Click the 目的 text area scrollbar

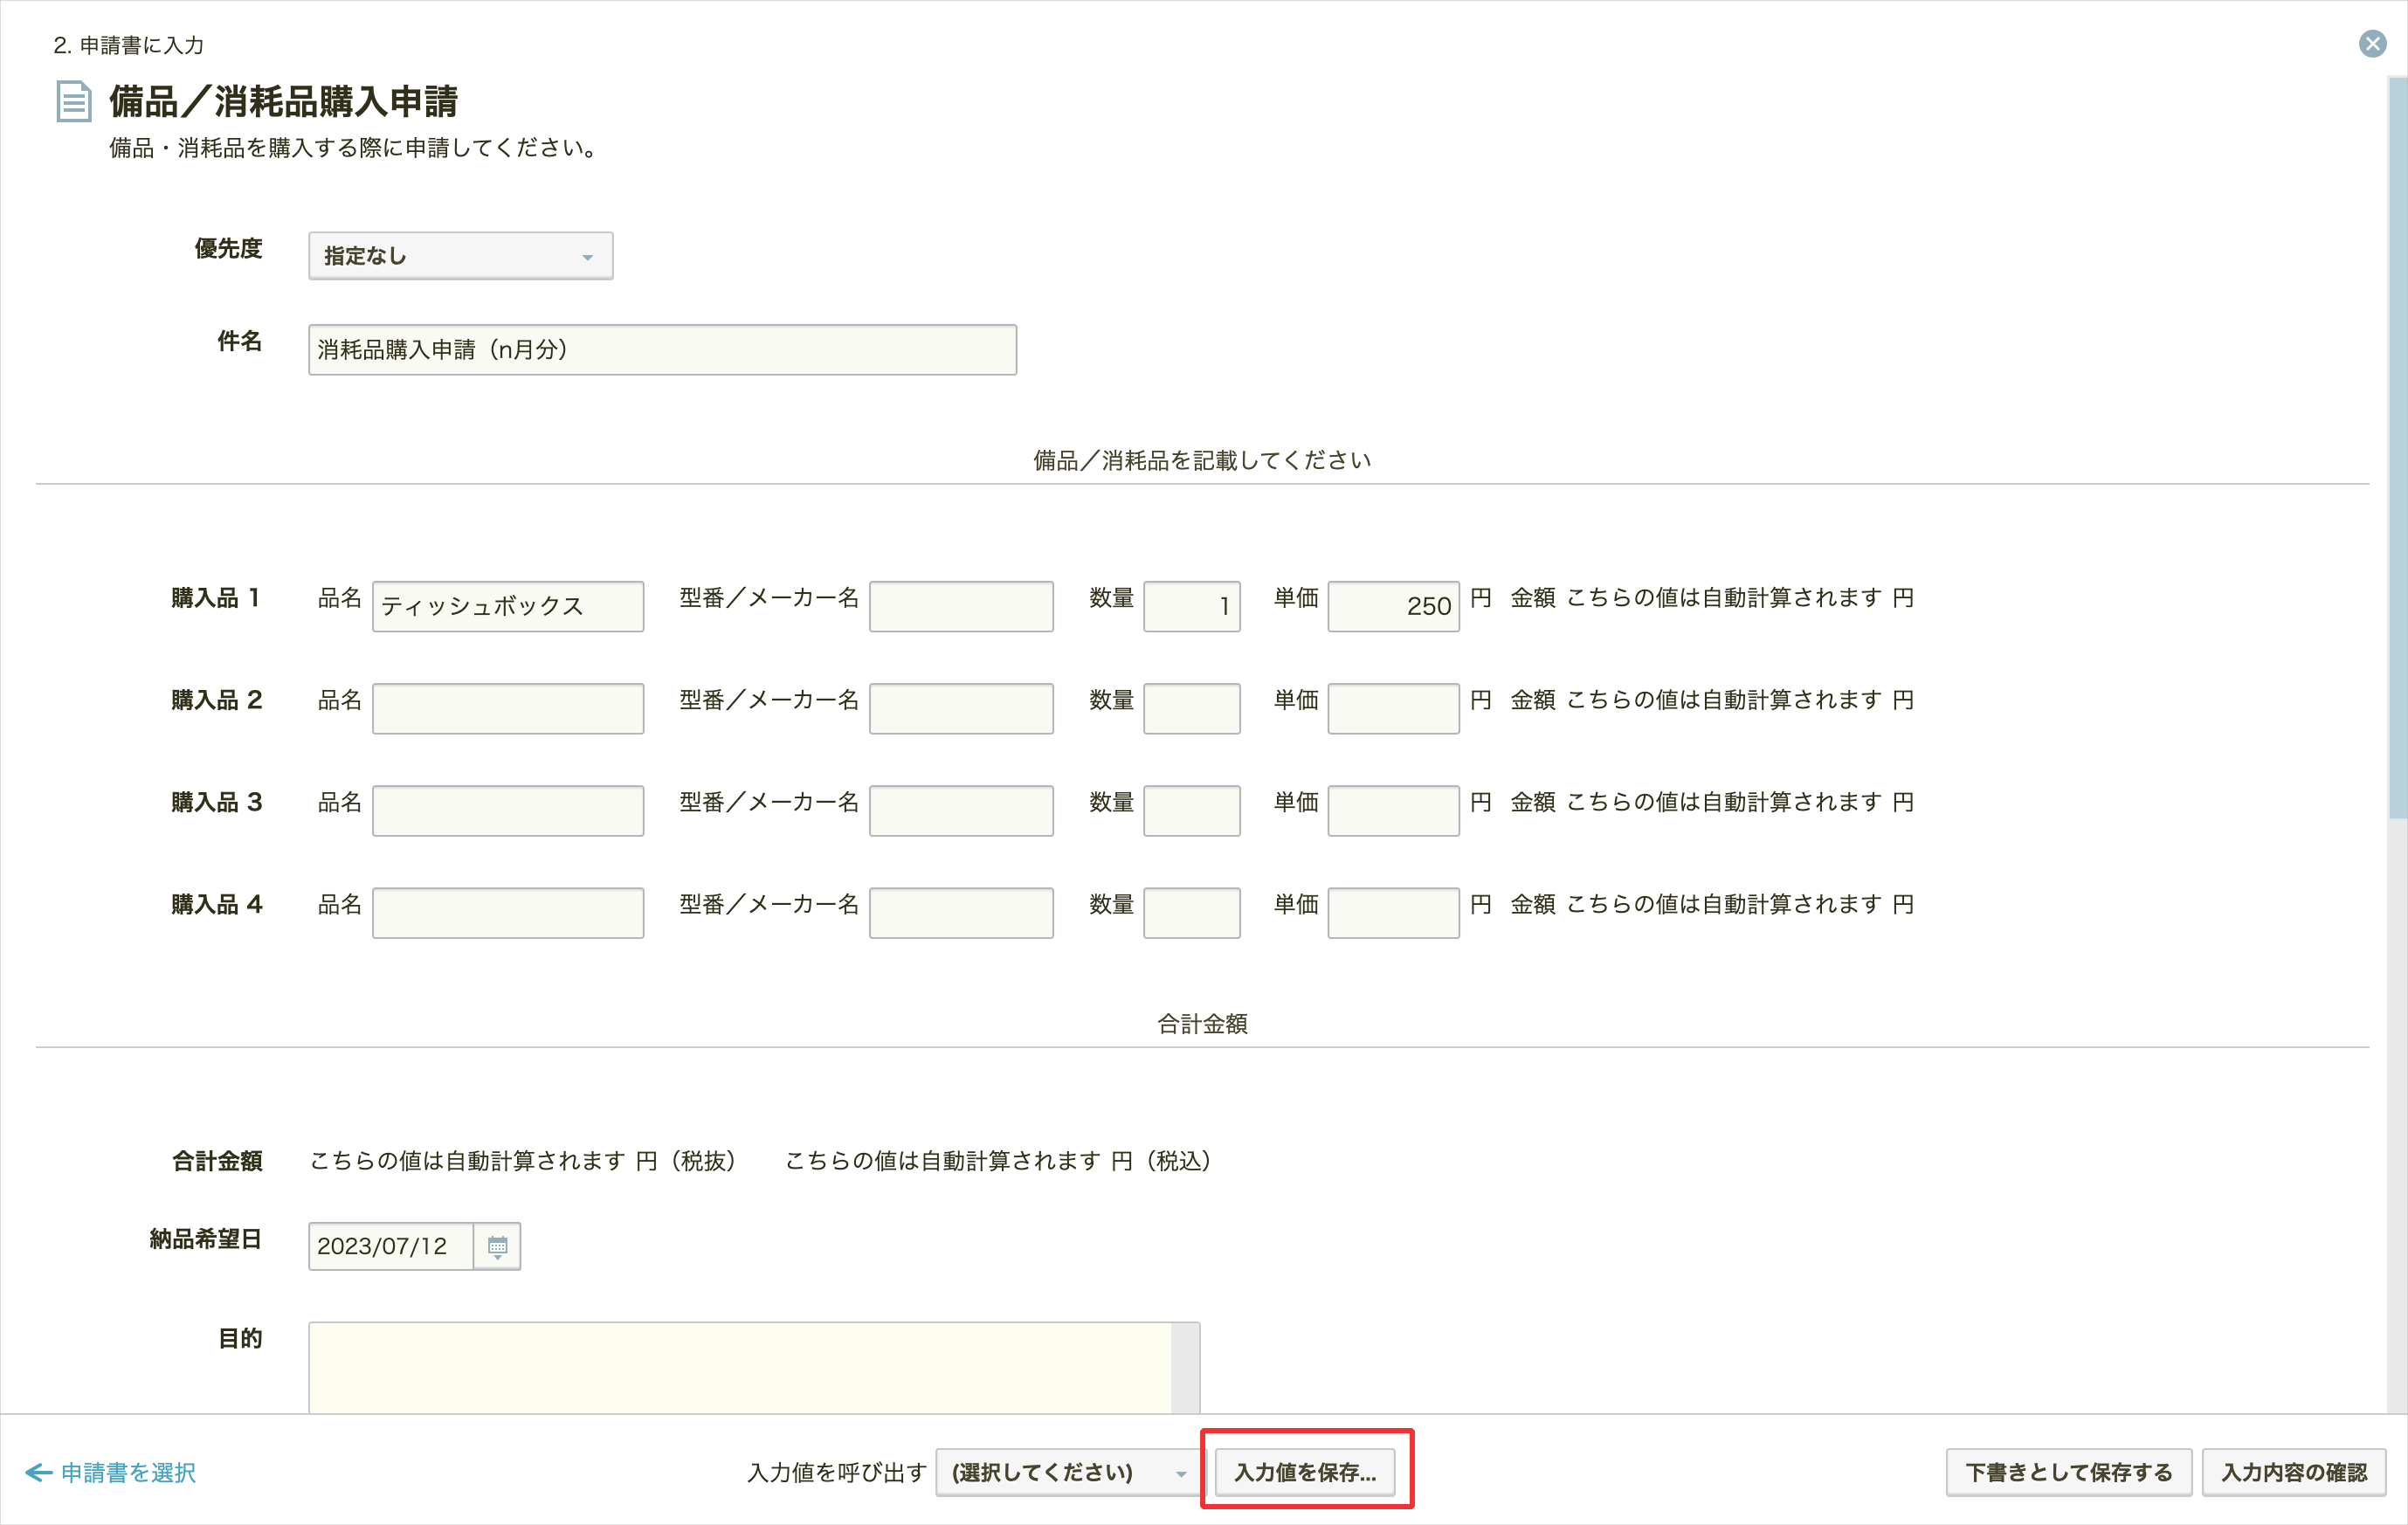point(1185,1368)
